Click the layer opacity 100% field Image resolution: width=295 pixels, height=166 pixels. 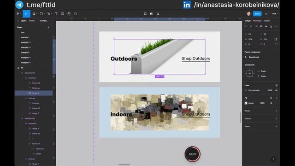pos(270,90)
